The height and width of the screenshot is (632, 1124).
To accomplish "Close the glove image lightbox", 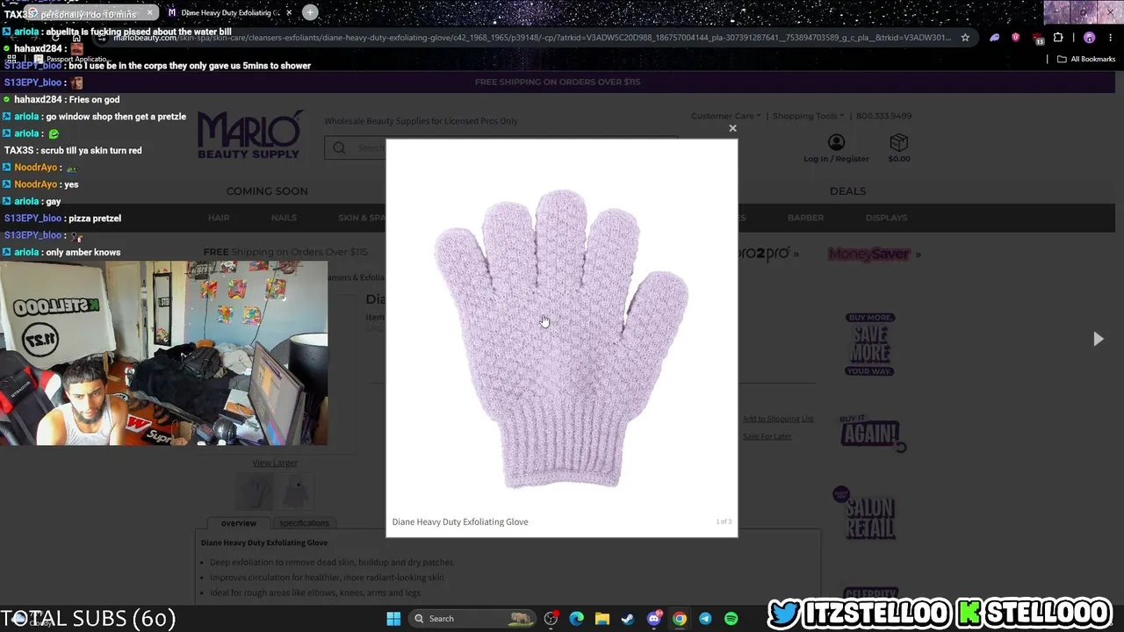I will (x=732, y=128).
